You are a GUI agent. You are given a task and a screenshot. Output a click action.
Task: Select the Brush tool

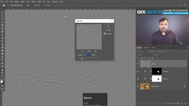(2, 35)
